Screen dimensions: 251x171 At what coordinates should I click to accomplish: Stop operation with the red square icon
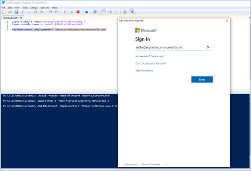click(x=78, y=12)
